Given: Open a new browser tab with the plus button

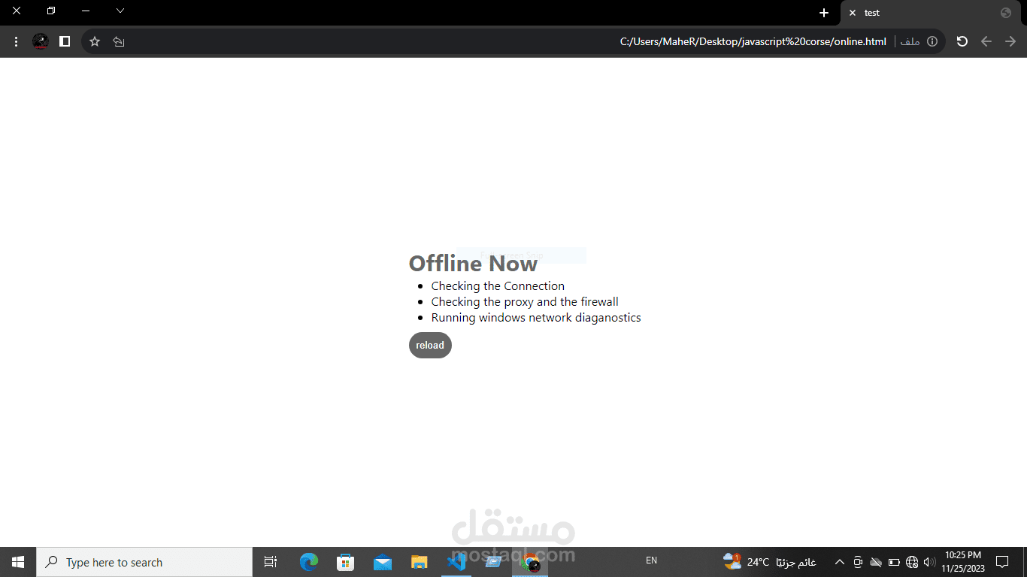Looking at the screenshot, I should 824,12.
